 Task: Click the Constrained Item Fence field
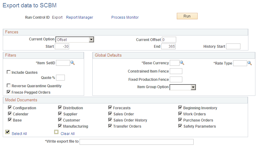tap(176, 71)
